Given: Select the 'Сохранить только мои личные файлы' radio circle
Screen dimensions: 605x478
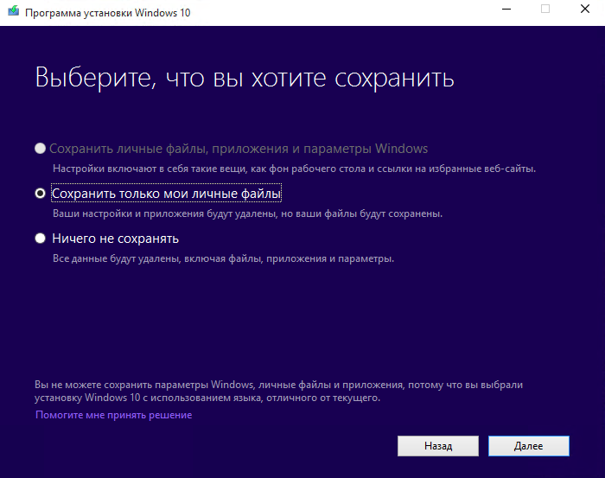Looking at the screenshot, I should pyautogui.click(x=40, y=194).
